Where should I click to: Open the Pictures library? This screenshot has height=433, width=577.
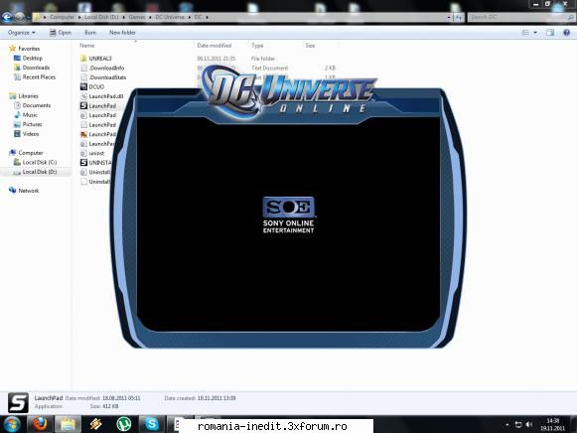coord(28,125)
